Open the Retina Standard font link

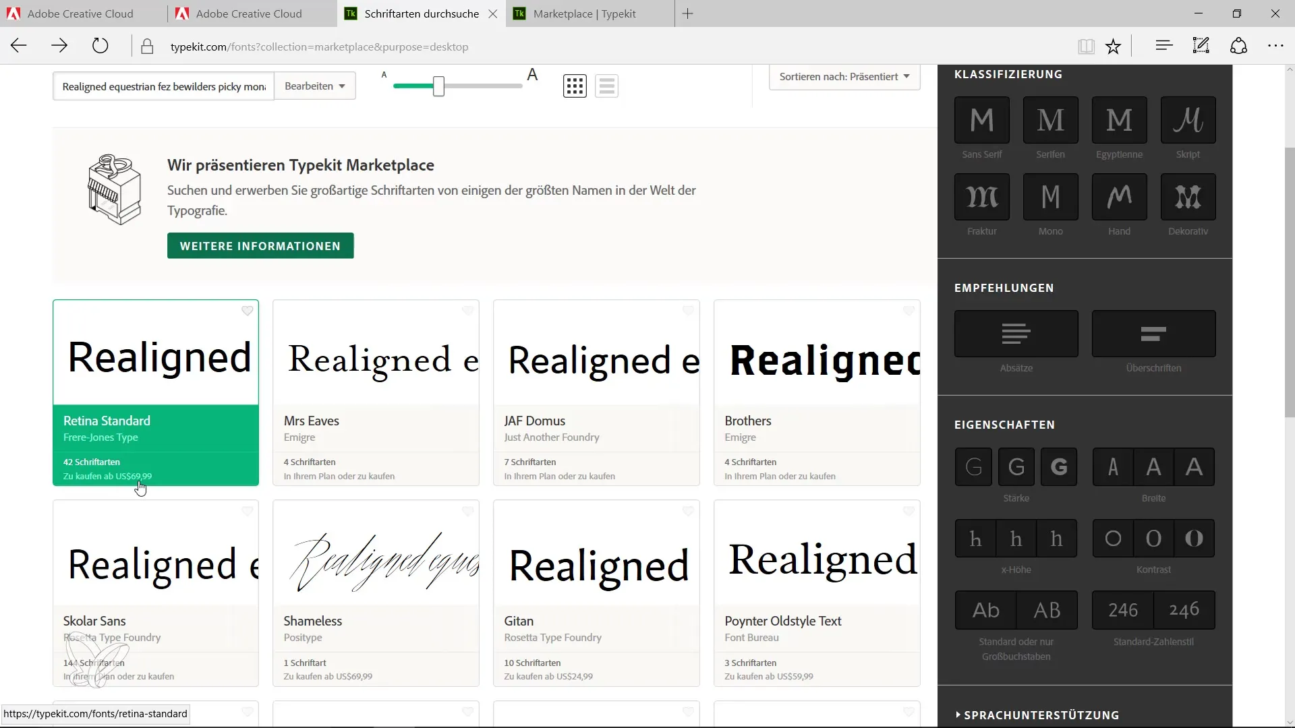(107, 421)
